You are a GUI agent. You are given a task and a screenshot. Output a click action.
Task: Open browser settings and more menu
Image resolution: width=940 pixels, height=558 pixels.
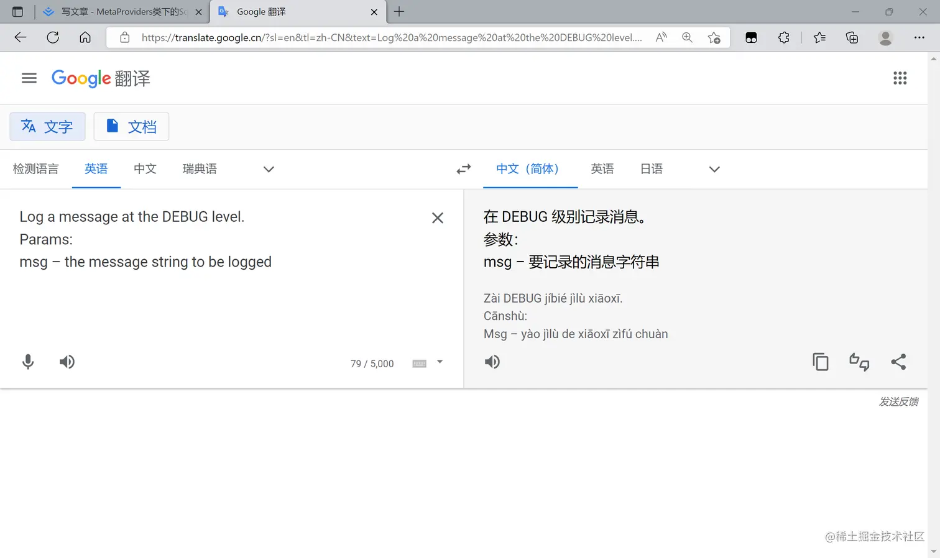tap(919, 37)
